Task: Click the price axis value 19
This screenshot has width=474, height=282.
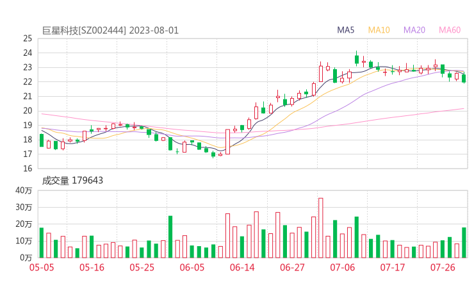Action: pos(28,125)
